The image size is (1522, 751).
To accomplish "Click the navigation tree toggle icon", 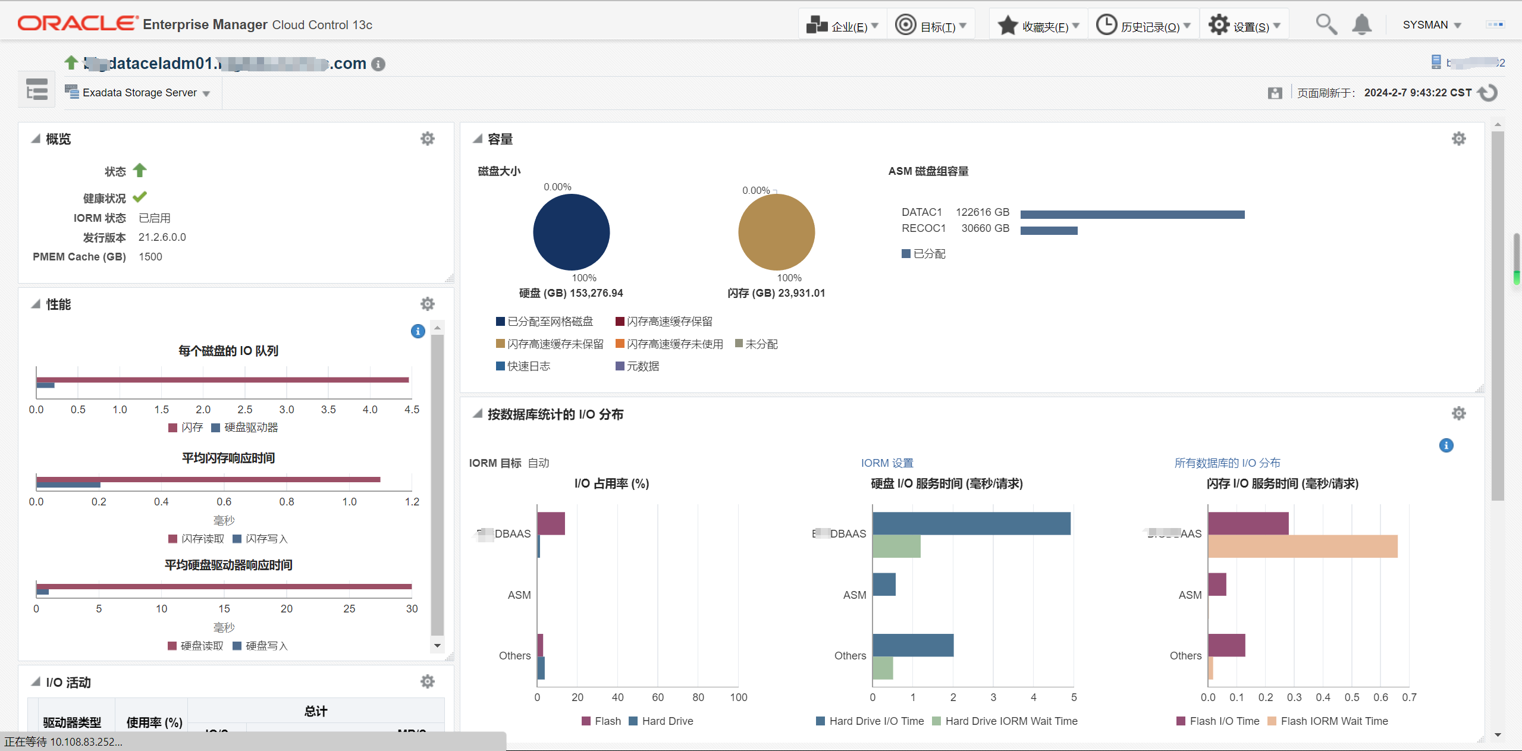I will (37, 90).
